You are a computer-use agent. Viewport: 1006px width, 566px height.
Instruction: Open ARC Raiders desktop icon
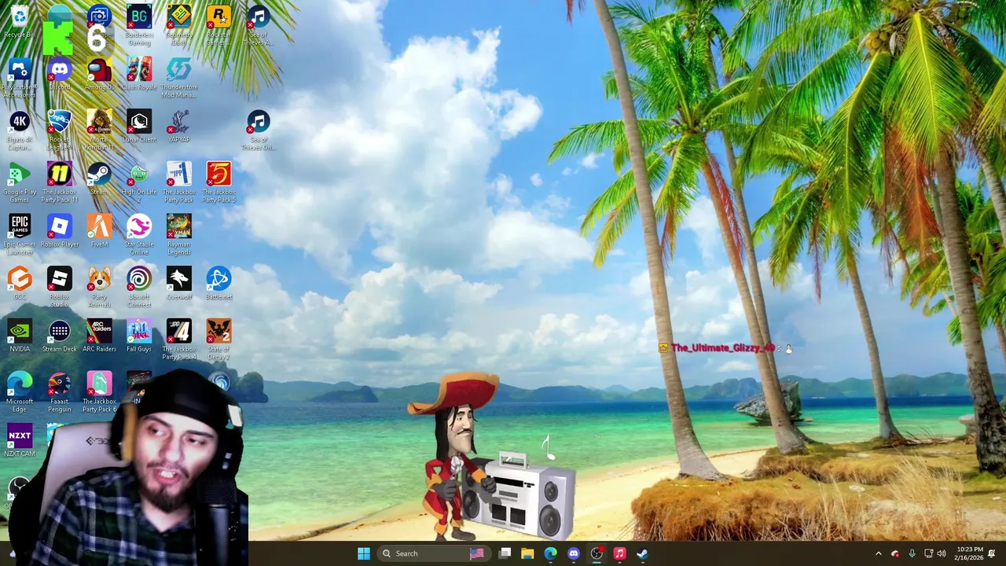coord(99,336)
